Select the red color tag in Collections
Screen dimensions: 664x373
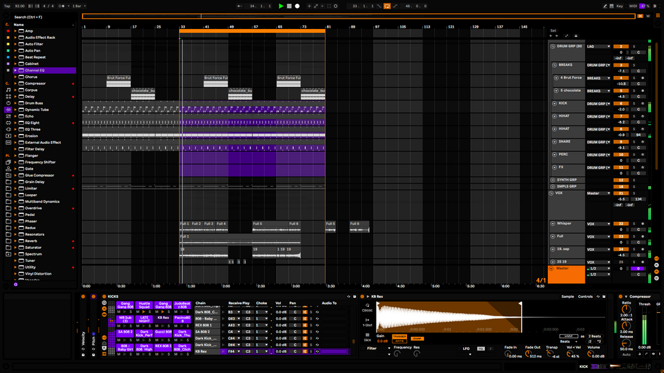coord(8,31)
